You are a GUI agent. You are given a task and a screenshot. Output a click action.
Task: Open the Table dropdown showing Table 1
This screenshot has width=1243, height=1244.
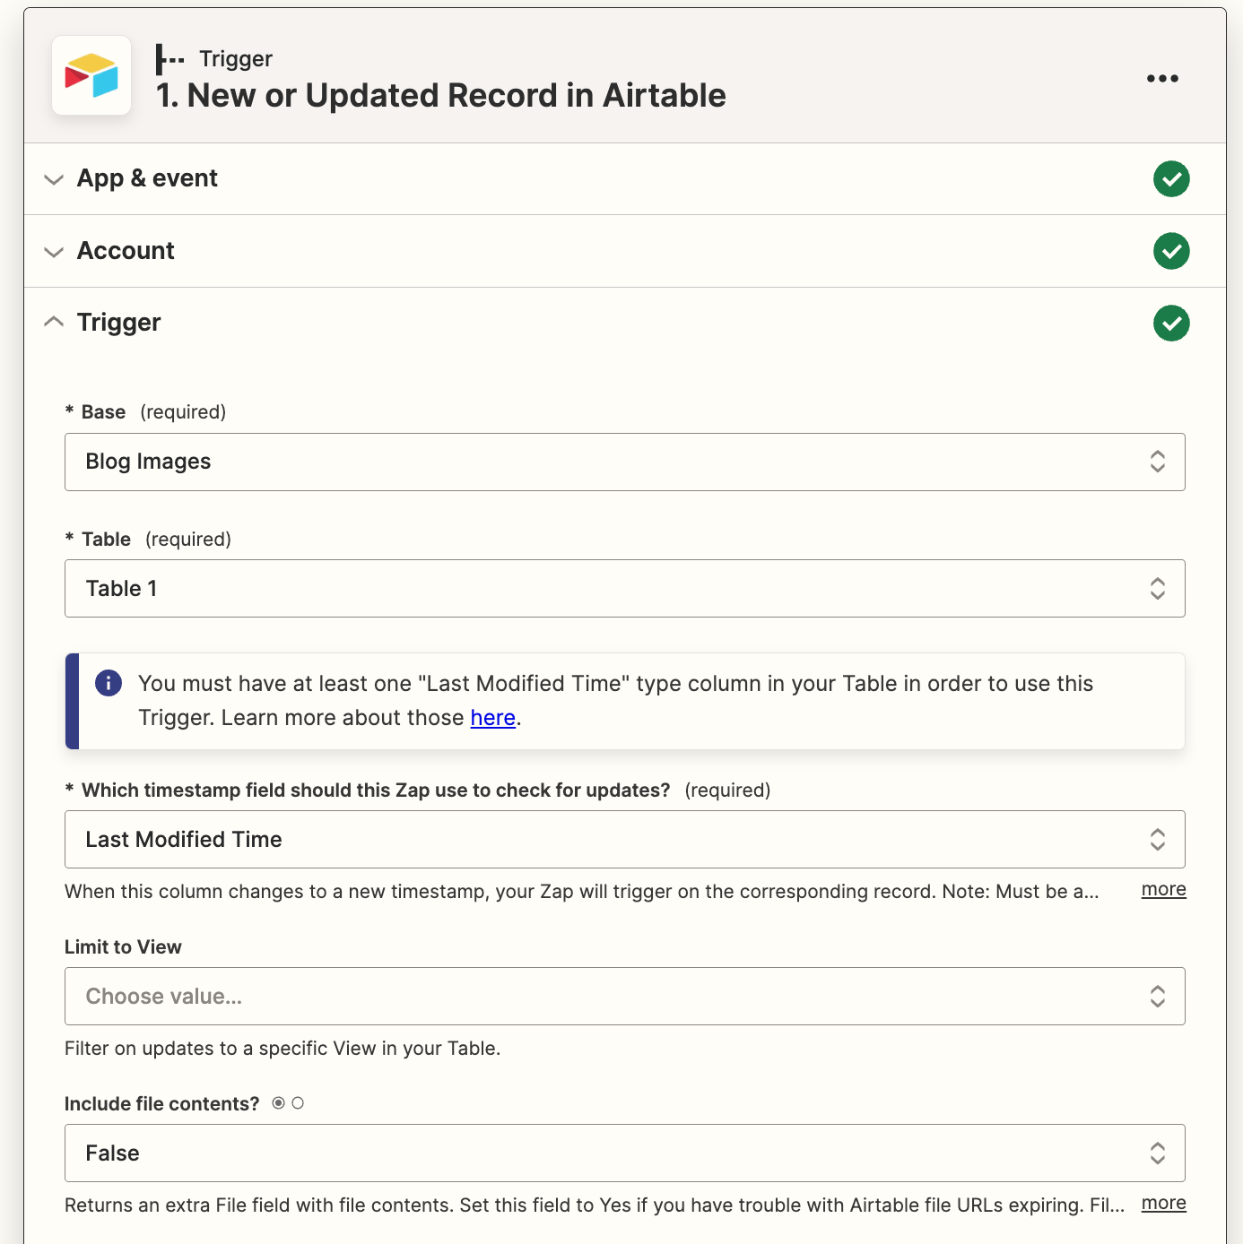tap(625, 588)
